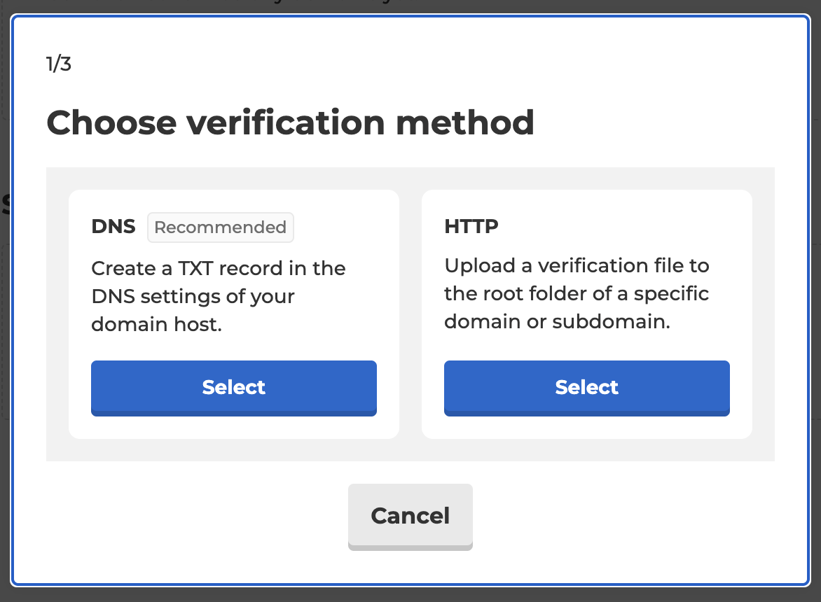
Task: Click the word 'method' in the heading
Action: (x=465, y=123)
